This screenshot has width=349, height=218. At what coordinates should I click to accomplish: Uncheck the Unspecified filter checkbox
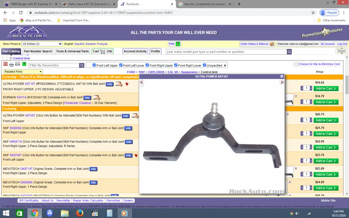click(204, 65)
